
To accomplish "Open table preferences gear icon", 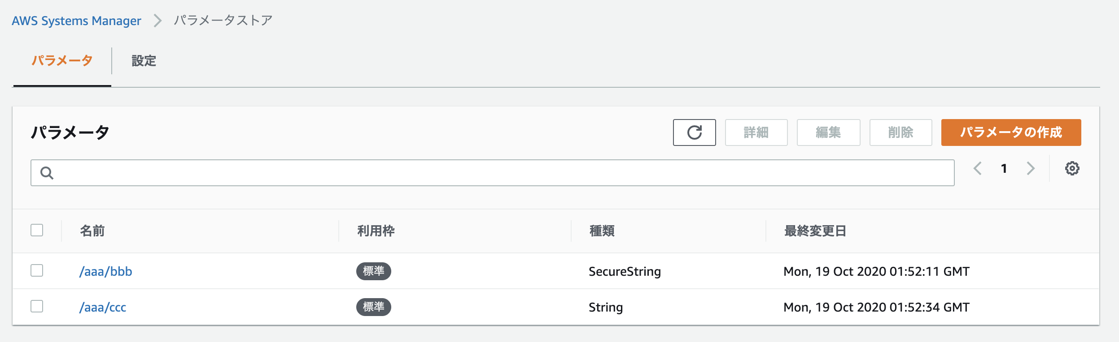I will [1072, 168].
